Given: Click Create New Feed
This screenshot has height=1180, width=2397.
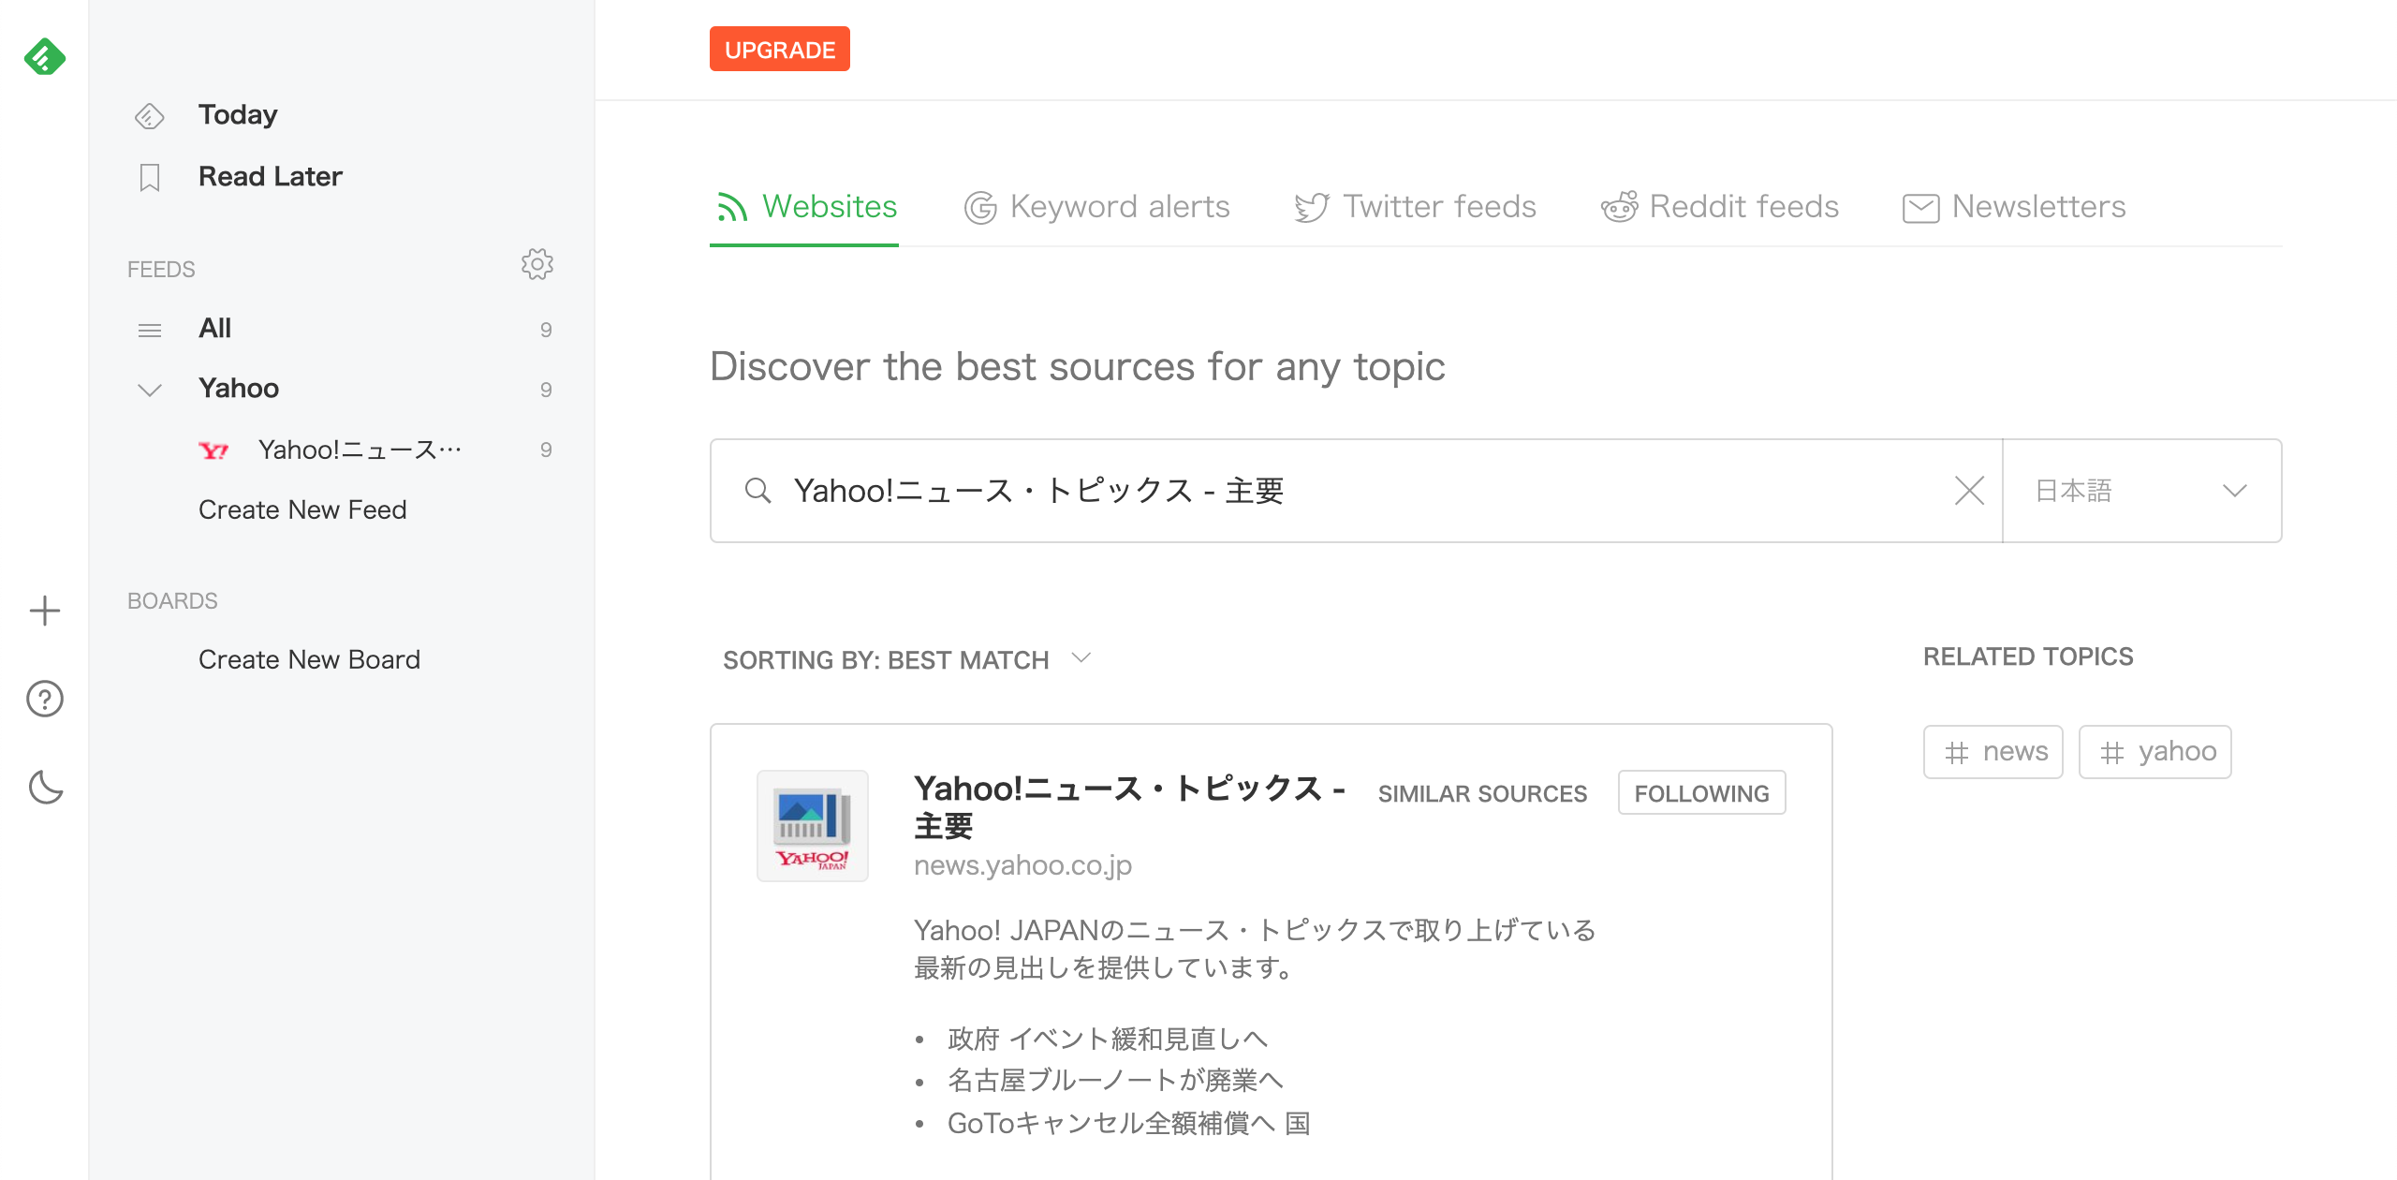Looking at the screenshot, I should [302, 509].
